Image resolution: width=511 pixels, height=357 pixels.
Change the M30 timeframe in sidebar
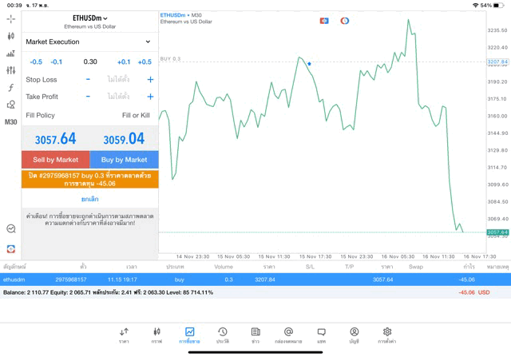pyautogui.click(x=10, y=122)
